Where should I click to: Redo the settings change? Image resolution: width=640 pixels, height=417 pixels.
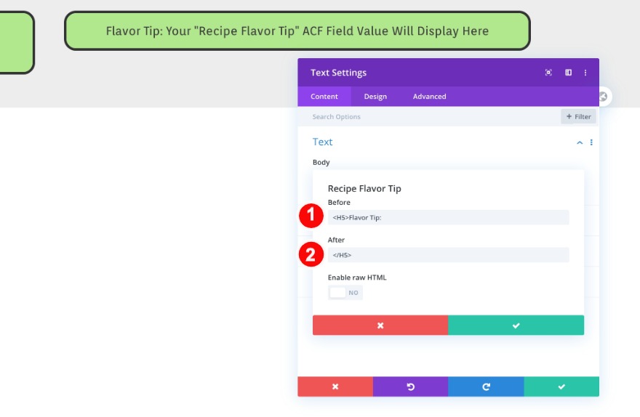pos(486,386)
